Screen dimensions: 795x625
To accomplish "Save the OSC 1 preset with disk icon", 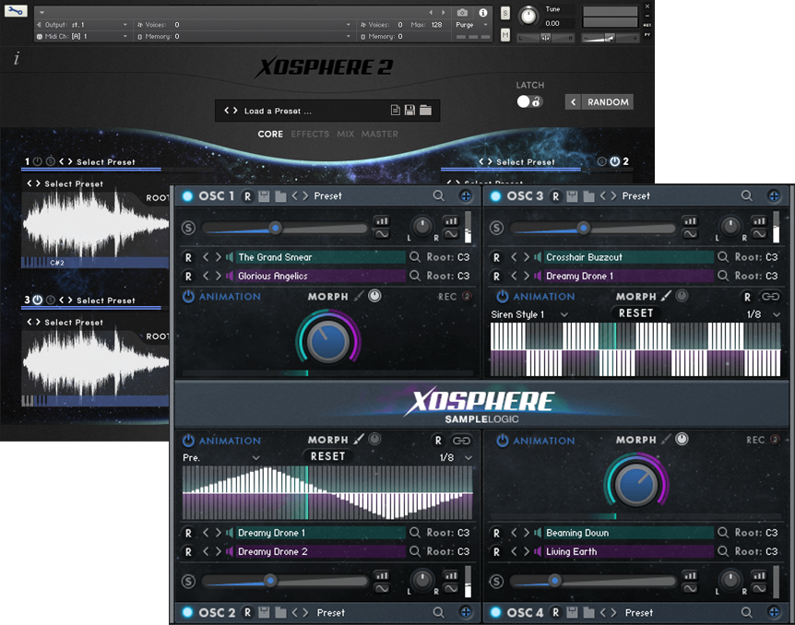I will tap(264, 196).
